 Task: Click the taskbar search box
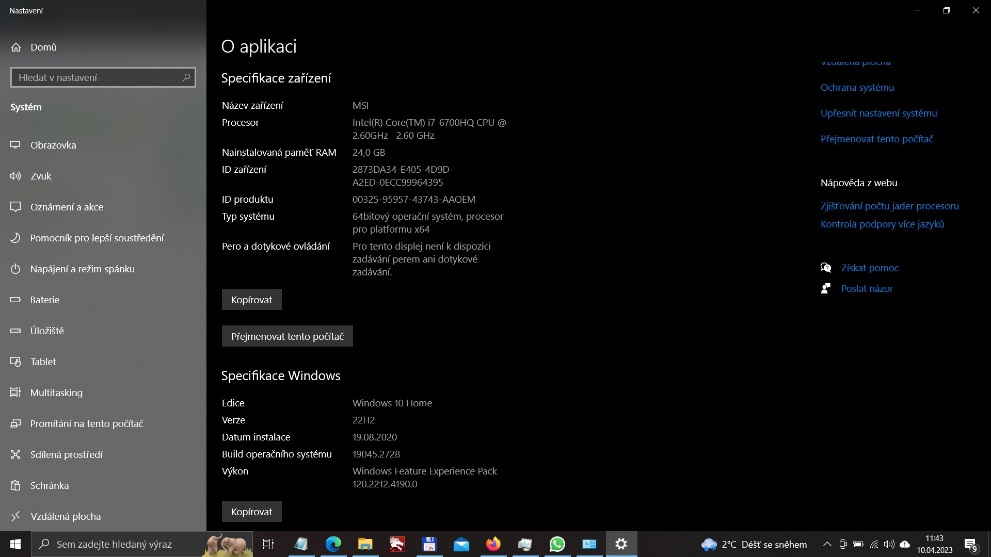point(142,544)
